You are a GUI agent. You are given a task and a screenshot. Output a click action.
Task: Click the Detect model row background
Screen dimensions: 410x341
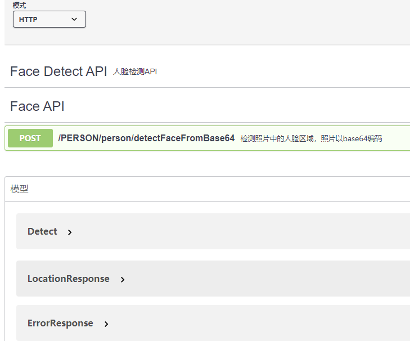(213, 231)
